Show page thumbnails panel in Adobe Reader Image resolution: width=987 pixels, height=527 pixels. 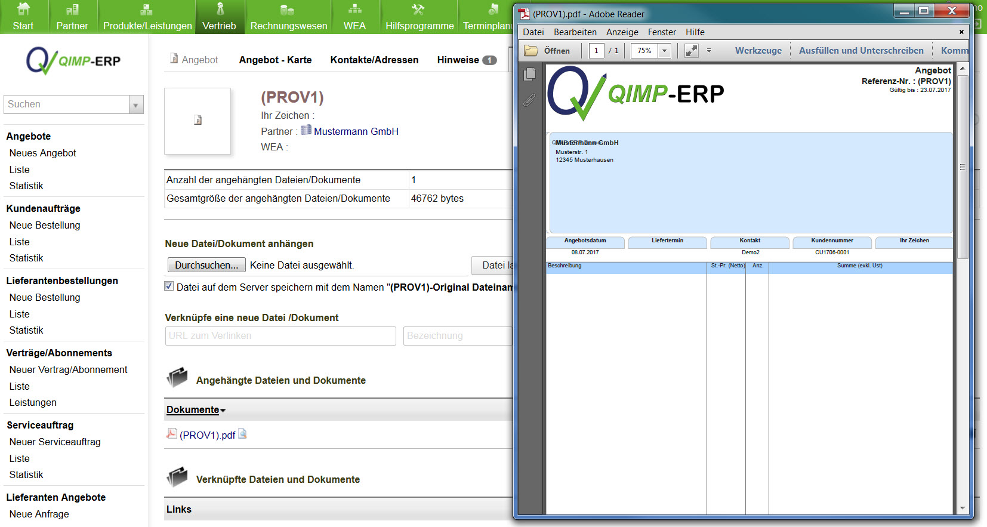point(529,75)
